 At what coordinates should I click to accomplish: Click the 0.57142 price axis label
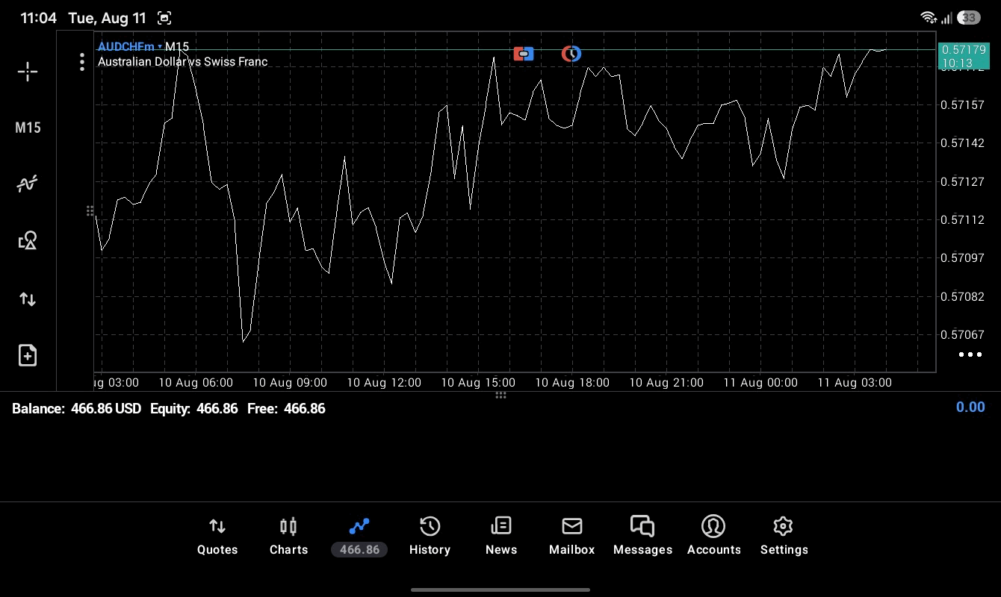(x=962, y=143)
